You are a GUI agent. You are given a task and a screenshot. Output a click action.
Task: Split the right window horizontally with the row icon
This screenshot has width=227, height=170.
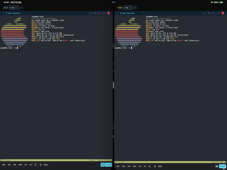tap(218, 13)
